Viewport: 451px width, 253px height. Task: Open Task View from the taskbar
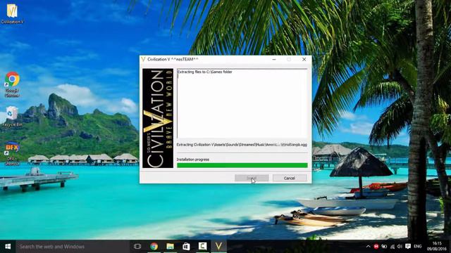pos(137,247)
